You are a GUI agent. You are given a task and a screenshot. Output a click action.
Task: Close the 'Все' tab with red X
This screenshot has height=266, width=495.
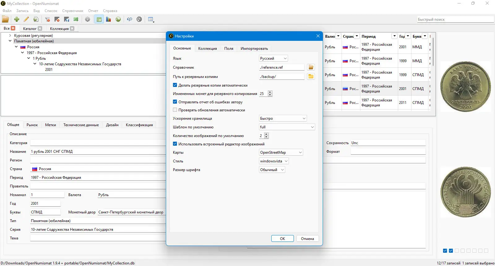tap(13, 28)
